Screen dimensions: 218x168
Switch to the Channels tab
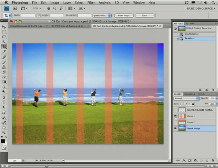click(189, 94)
